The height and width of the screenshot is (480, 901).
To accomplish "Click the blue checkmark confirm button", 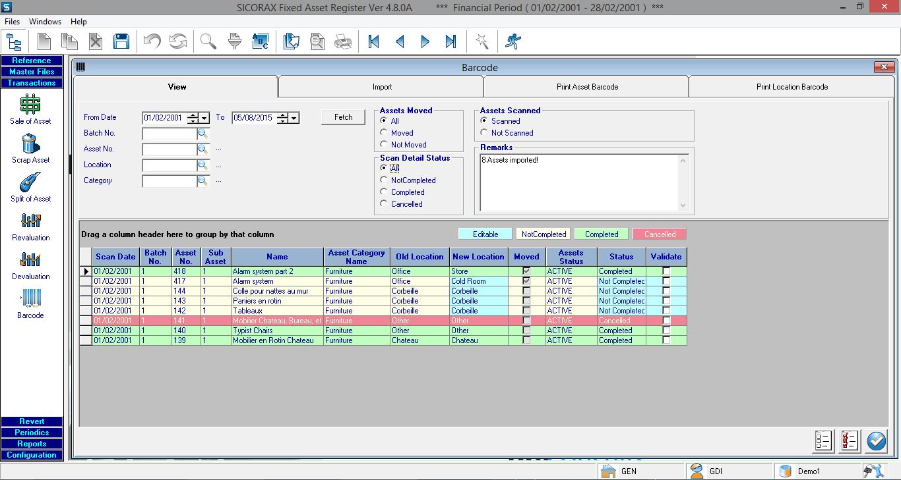I will click(x=877, y=440).
